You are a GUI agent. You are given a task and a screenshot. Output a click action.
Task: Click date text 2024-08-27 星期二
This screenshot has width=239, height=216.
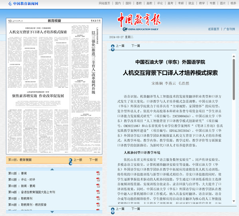tap(121, 37)
